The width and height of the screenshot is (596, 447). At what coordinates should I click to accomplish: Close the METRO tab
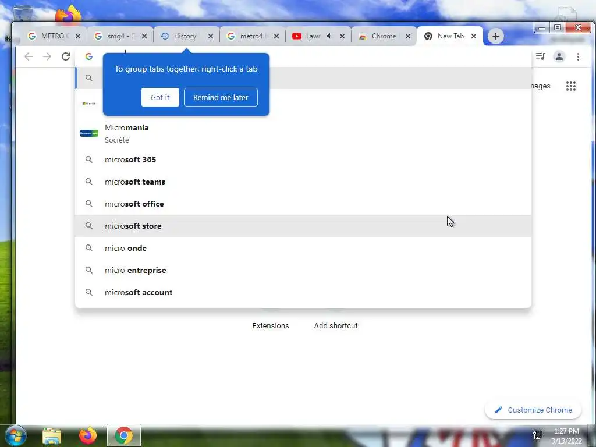point(78,36)
